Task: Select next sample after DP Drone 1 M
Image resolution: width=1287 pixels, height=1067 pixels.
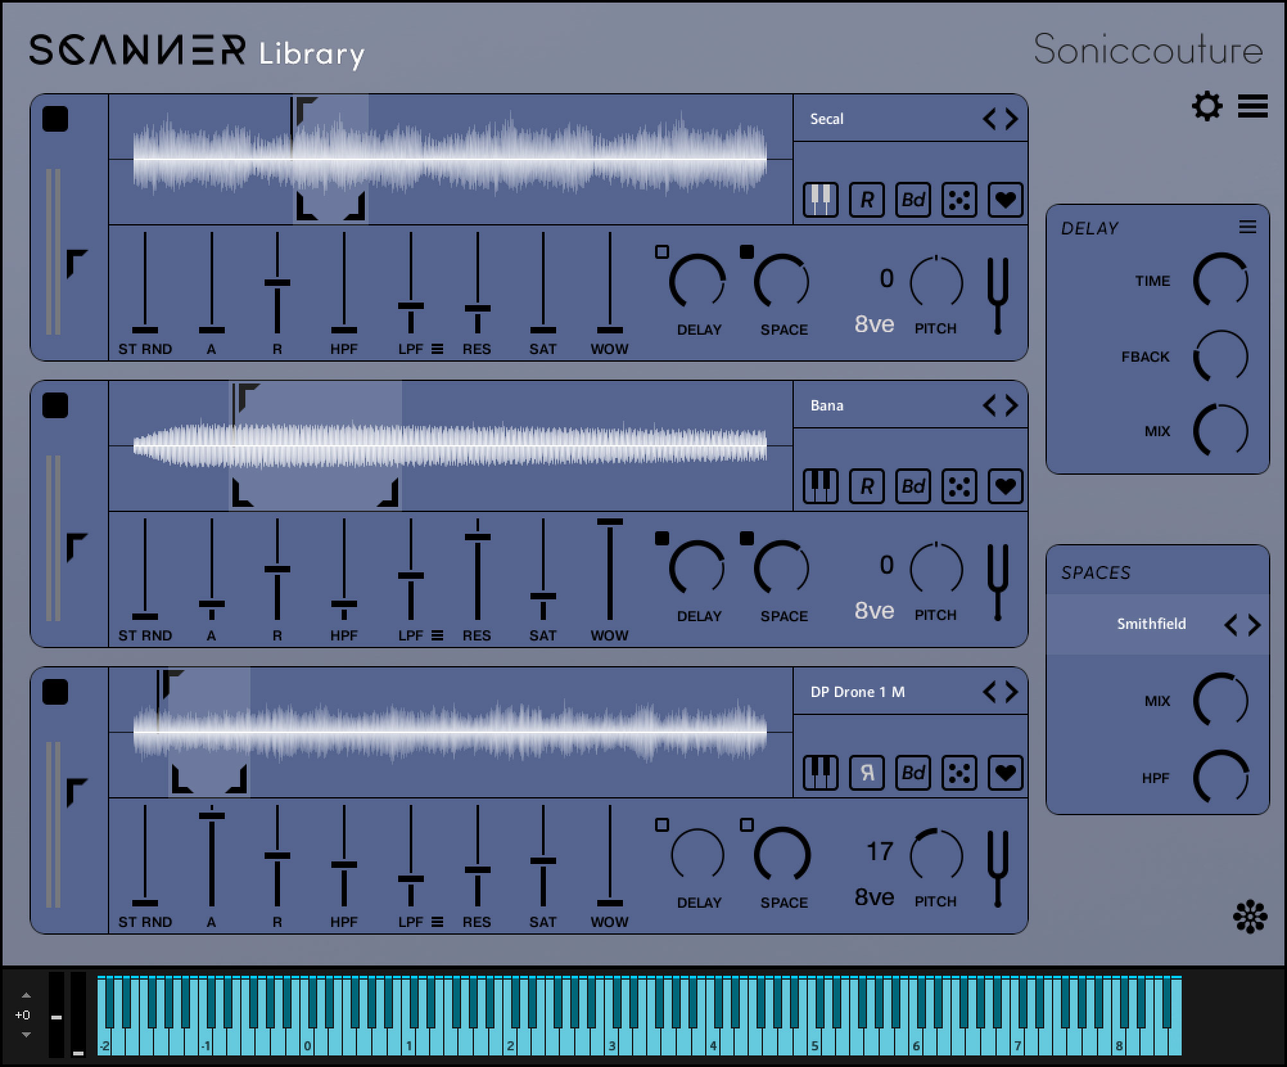Action: click(1012, 692)
